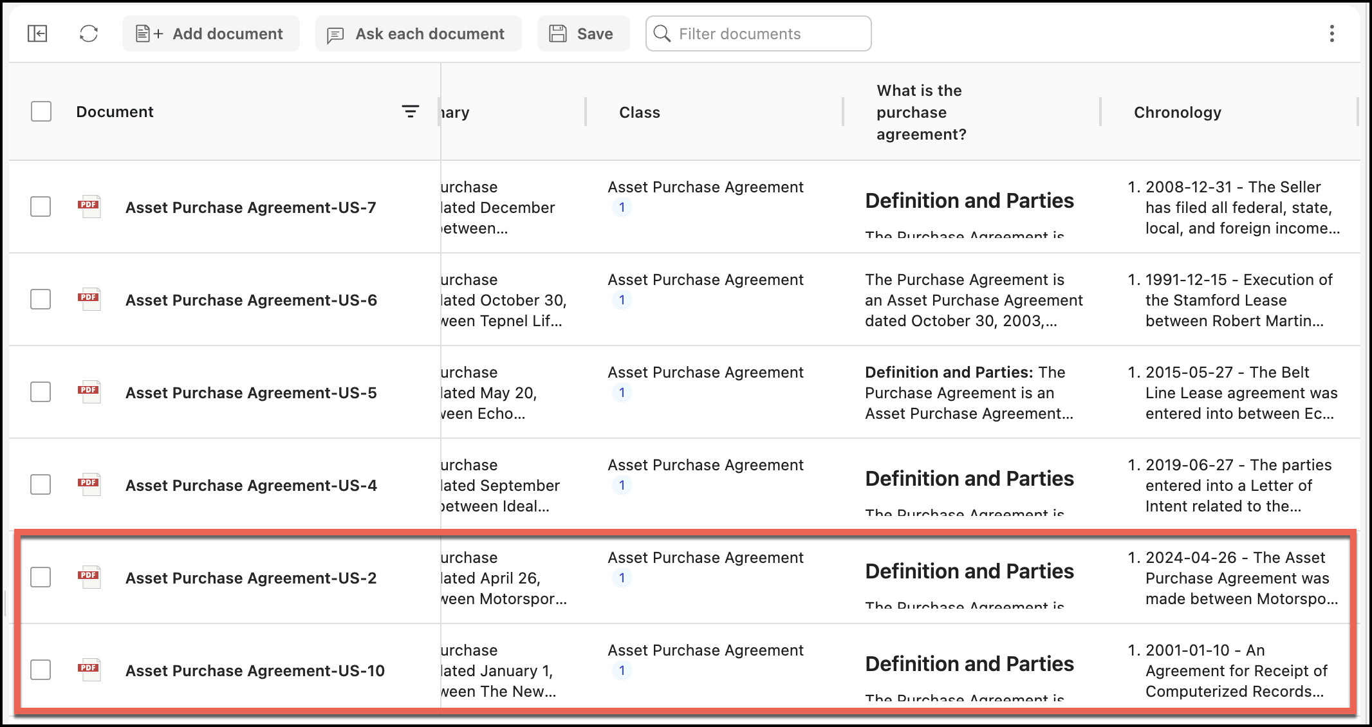Click the US-10 chronology cell starting 2001-01-10
Screen dimensions: 1372x727
coord(1228,670)
